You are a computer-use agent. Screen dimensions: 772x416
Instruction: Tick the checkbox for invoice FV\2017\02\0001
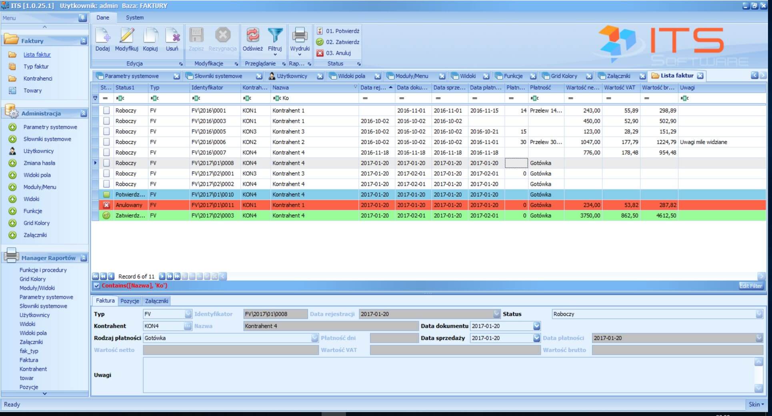(x=106, y=174)
